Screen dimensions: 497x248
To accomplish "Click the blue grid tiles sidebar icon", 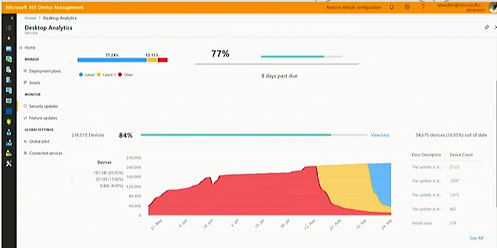I will [x=9, y=111].
